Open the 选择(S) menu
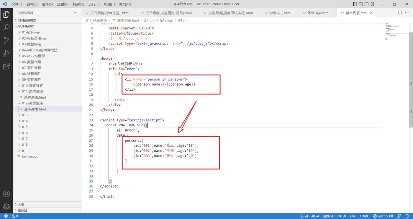The width and height of the screenshot is (413, 219). [x=47, y=4]
